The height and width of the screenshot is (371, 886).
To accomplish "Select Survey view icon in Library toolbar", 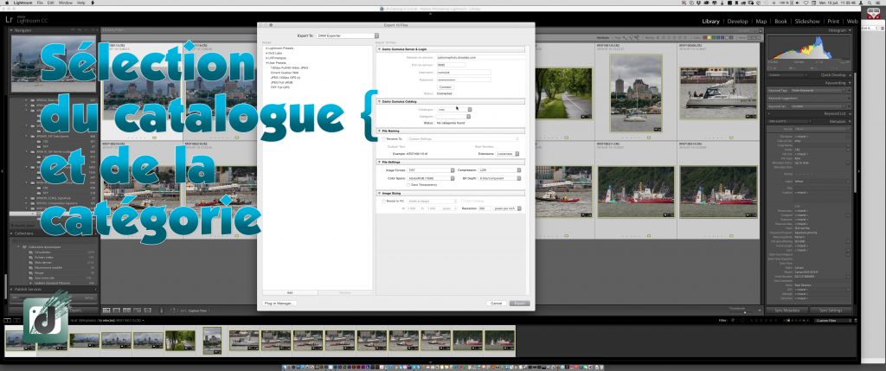I will 137,310.
